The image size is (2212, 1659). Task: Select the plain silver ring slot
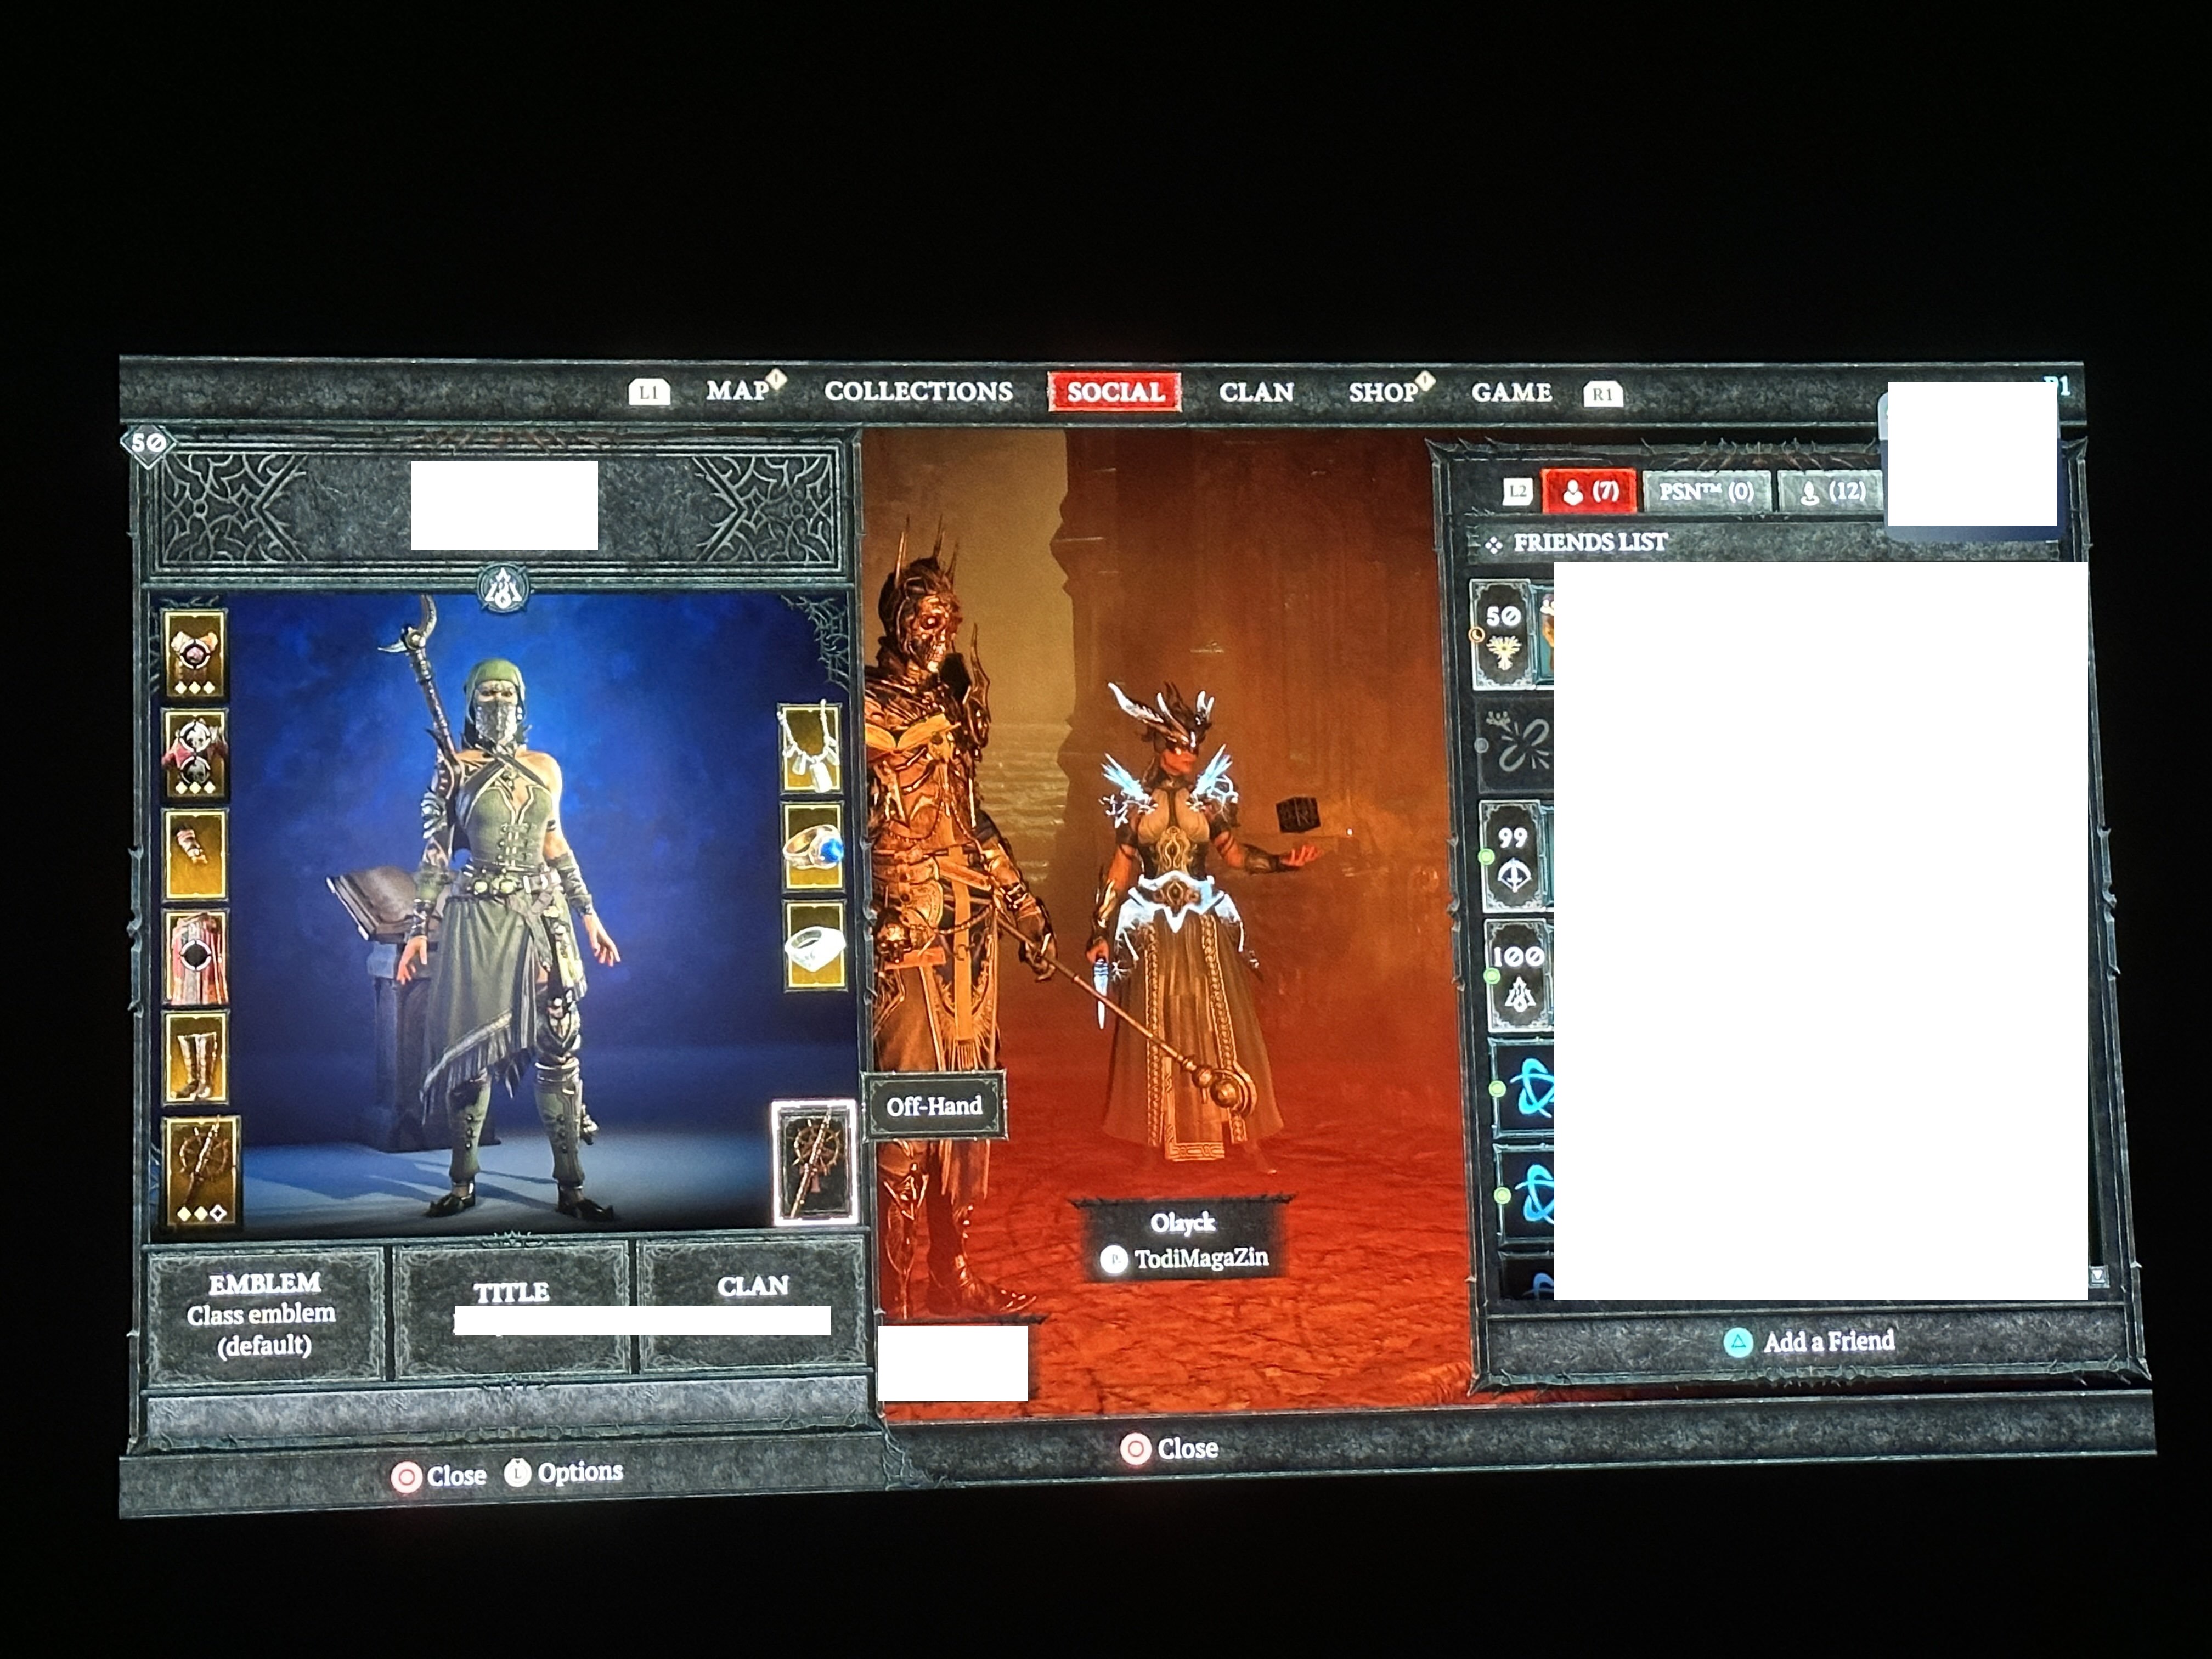[x=815, y=946]
